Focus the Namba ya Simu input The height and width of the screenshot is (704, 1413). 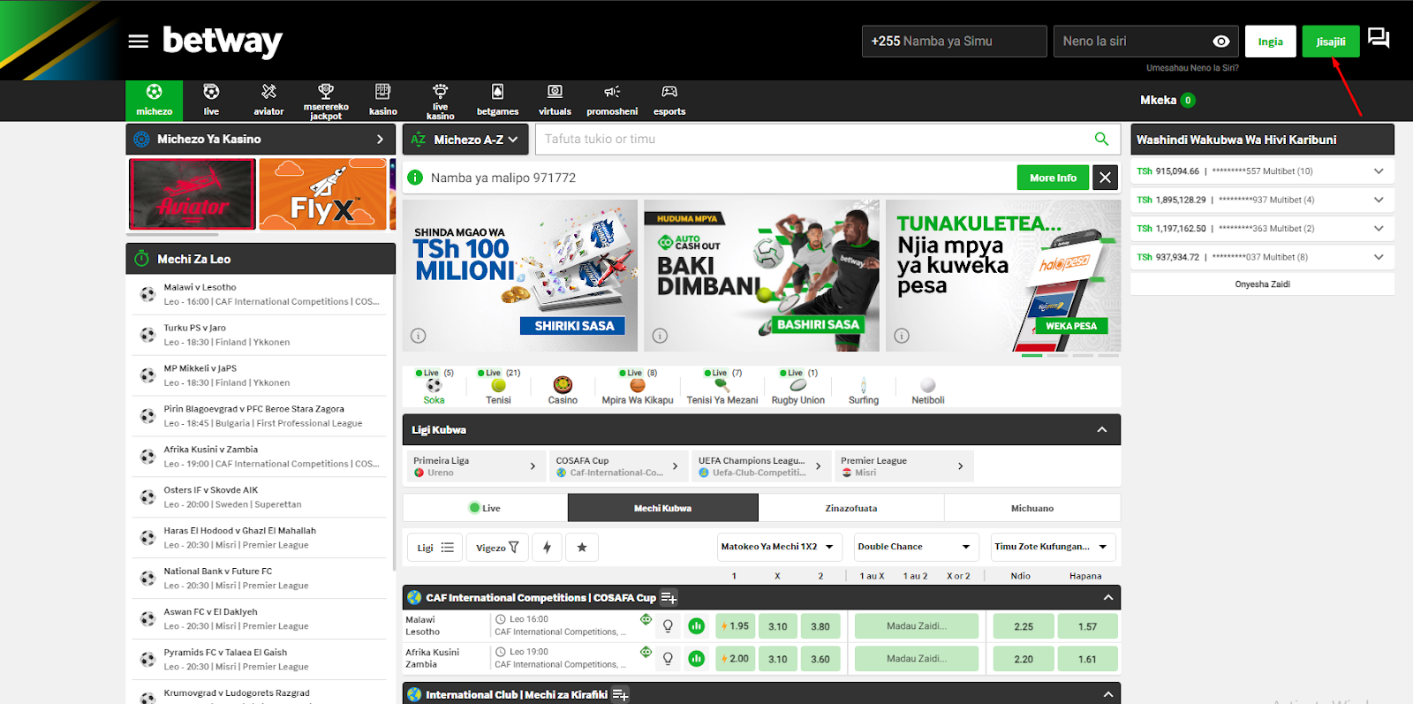tap(954, 42)
